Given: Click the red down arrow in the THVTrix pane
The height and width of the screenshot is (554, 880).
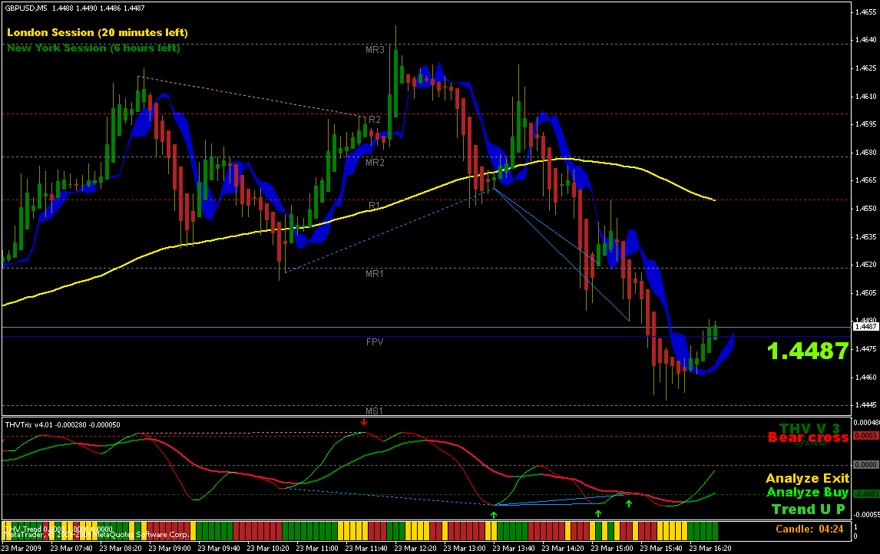Looking at the screenshot, I should pos(364,422).
